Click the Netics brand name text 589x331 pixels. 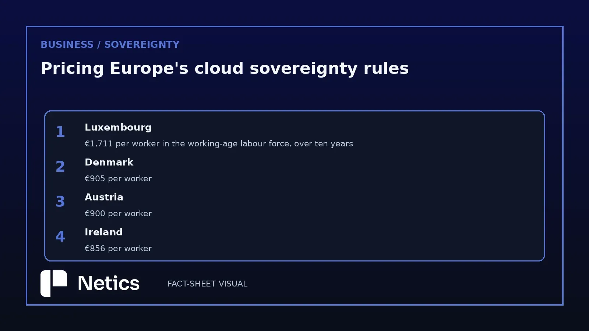[109, 284]
